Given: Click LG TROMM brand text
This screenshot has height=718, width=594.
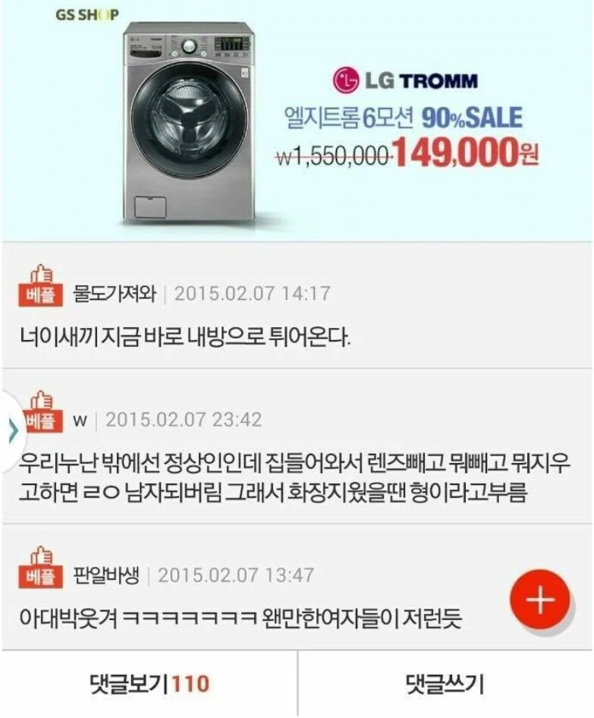Looking at the screenshot, I should (422, 80).
